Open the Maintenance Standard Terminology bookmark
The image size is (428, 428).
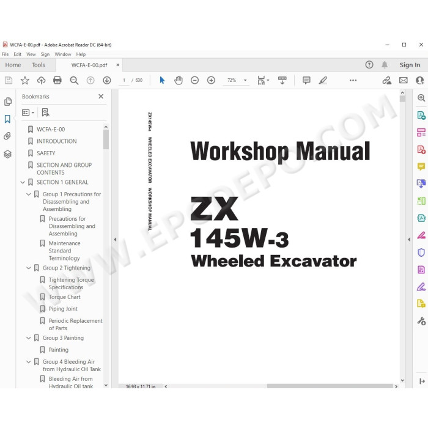click(64, 251)
